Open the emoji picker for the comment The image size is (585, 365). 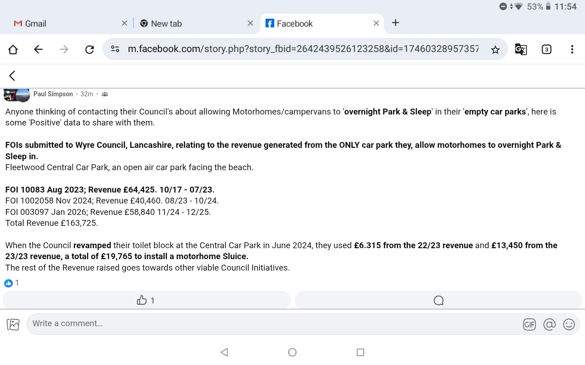click(569, 324)
